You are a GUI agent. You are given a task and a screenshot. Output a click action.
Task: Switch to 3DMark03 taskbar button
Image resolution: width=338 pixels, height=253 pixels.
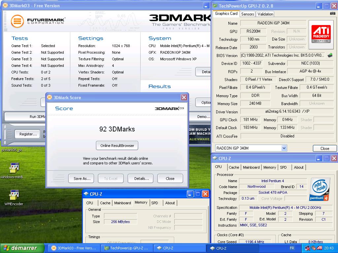tap(74, 248)
